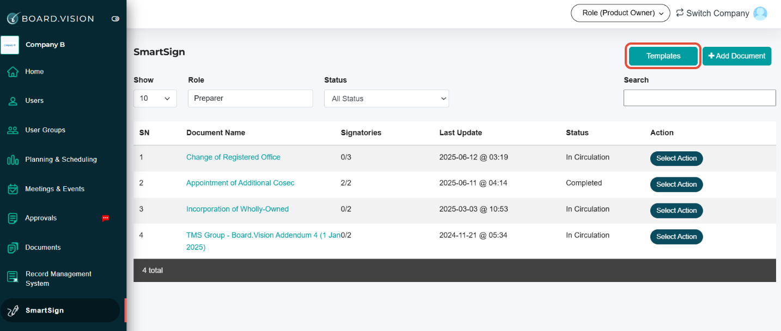Click the Company B logo thumbnail
Viewport: 781px width, 331px height.
[10, 45]
